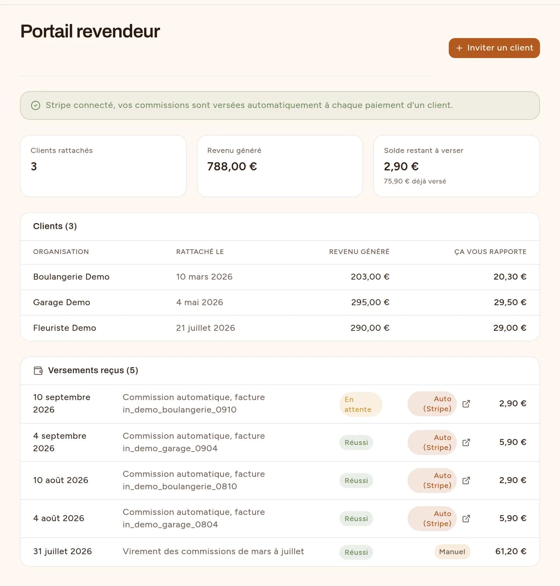Click the 788,00 € revenue value
Viewport: 560px width, 586px height.
coord(232,167)
